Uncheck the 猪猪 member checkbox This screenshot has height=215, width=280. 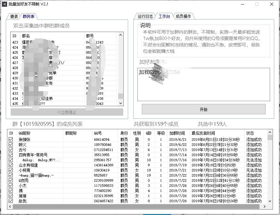11,195
